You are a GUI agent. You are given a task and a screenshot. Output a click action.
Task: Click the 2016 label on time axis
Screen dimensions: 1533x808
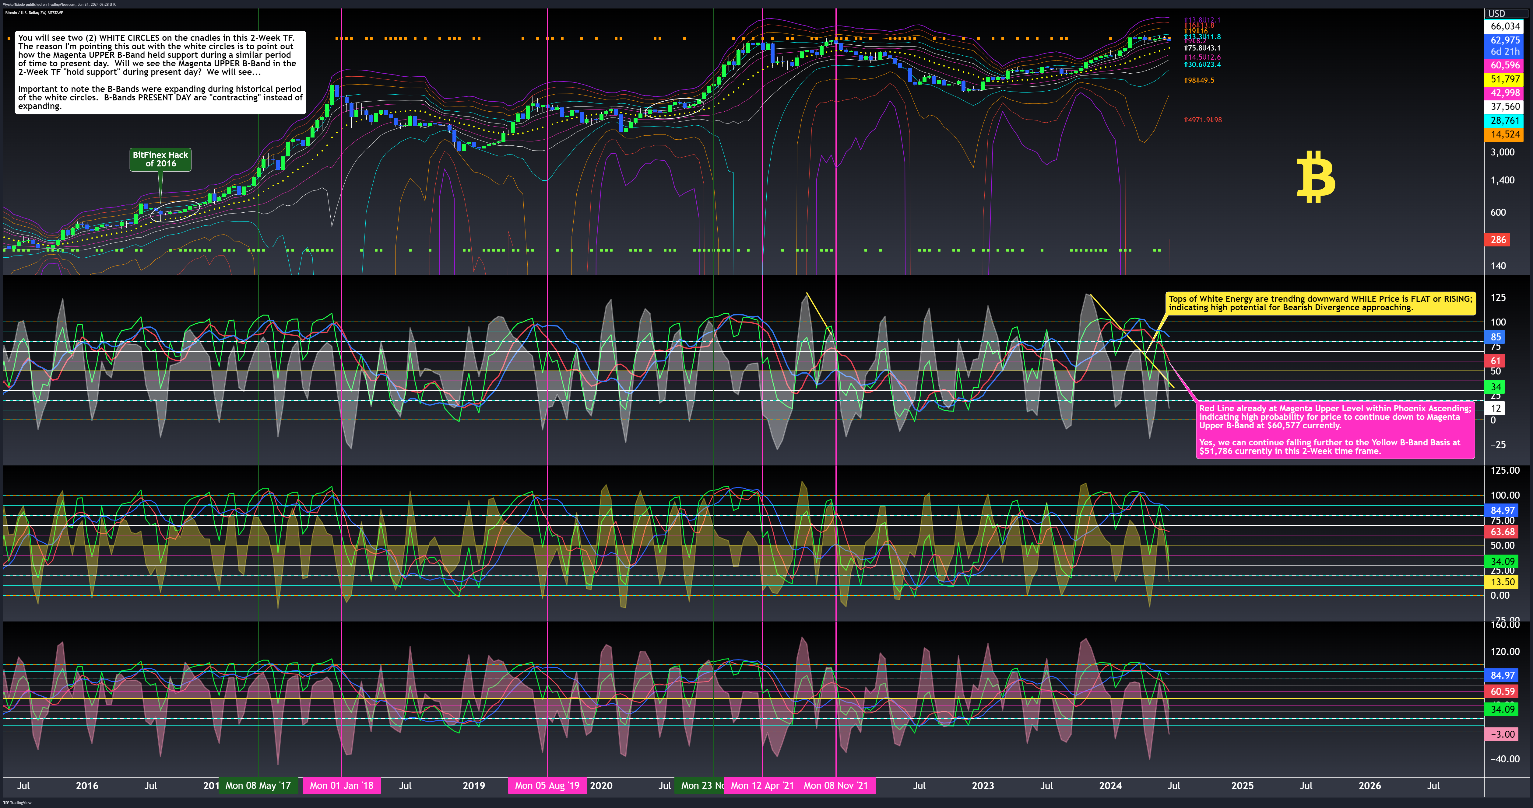[x=87, y=785]
